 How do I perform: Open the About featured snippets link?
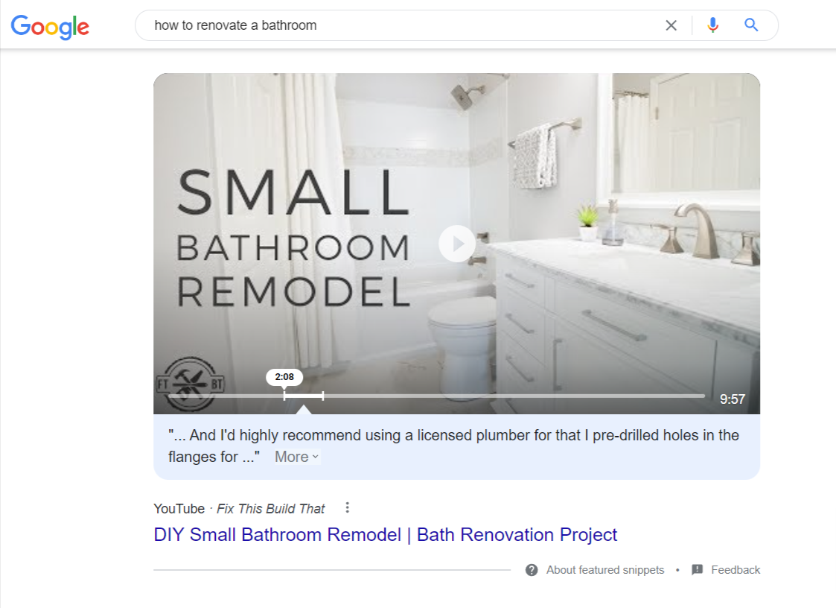pos(604,570)
